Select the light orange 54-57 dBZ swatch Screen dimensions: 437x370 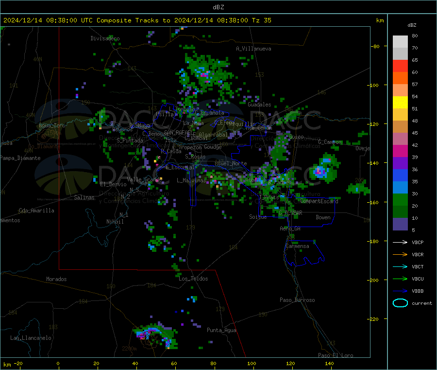[400, 90]
